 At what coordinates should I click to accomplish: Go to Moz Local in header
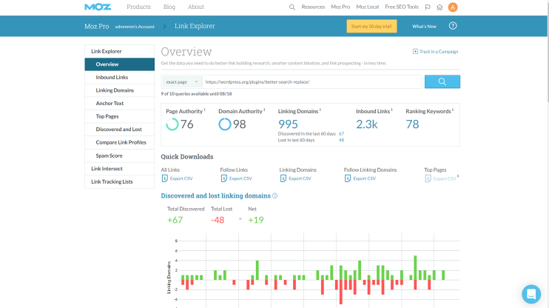(367, 7)
